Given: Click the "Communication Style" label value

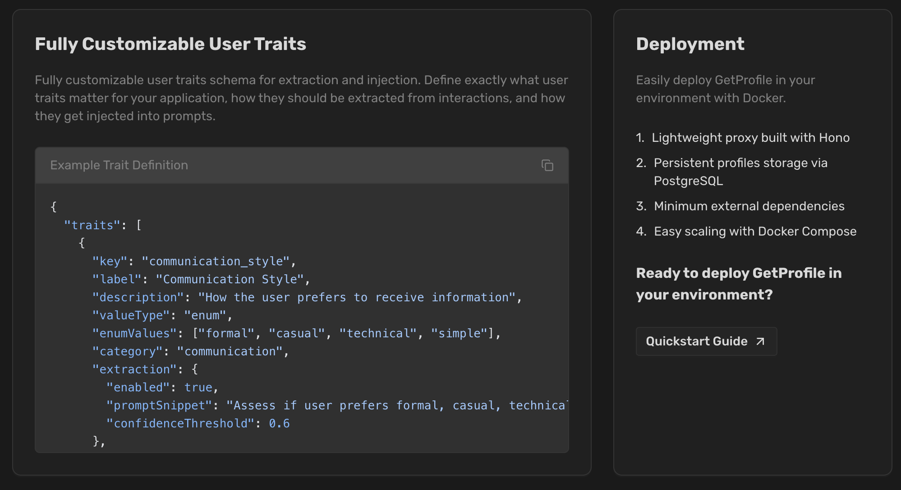Looking at the screenshot, I should (x=229, y=279).
